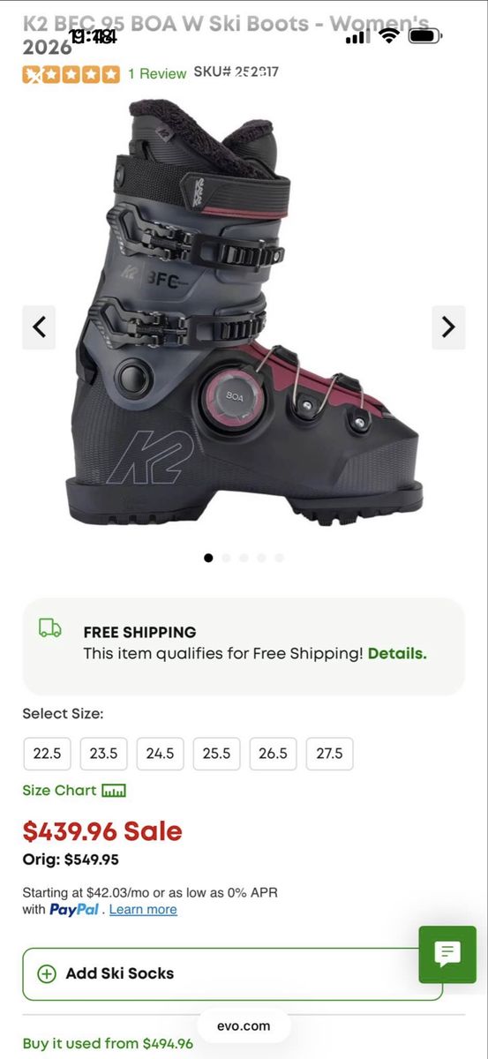Select size 22.5
This screenshot has height=1059, width=488.
[x=47, y=754]
